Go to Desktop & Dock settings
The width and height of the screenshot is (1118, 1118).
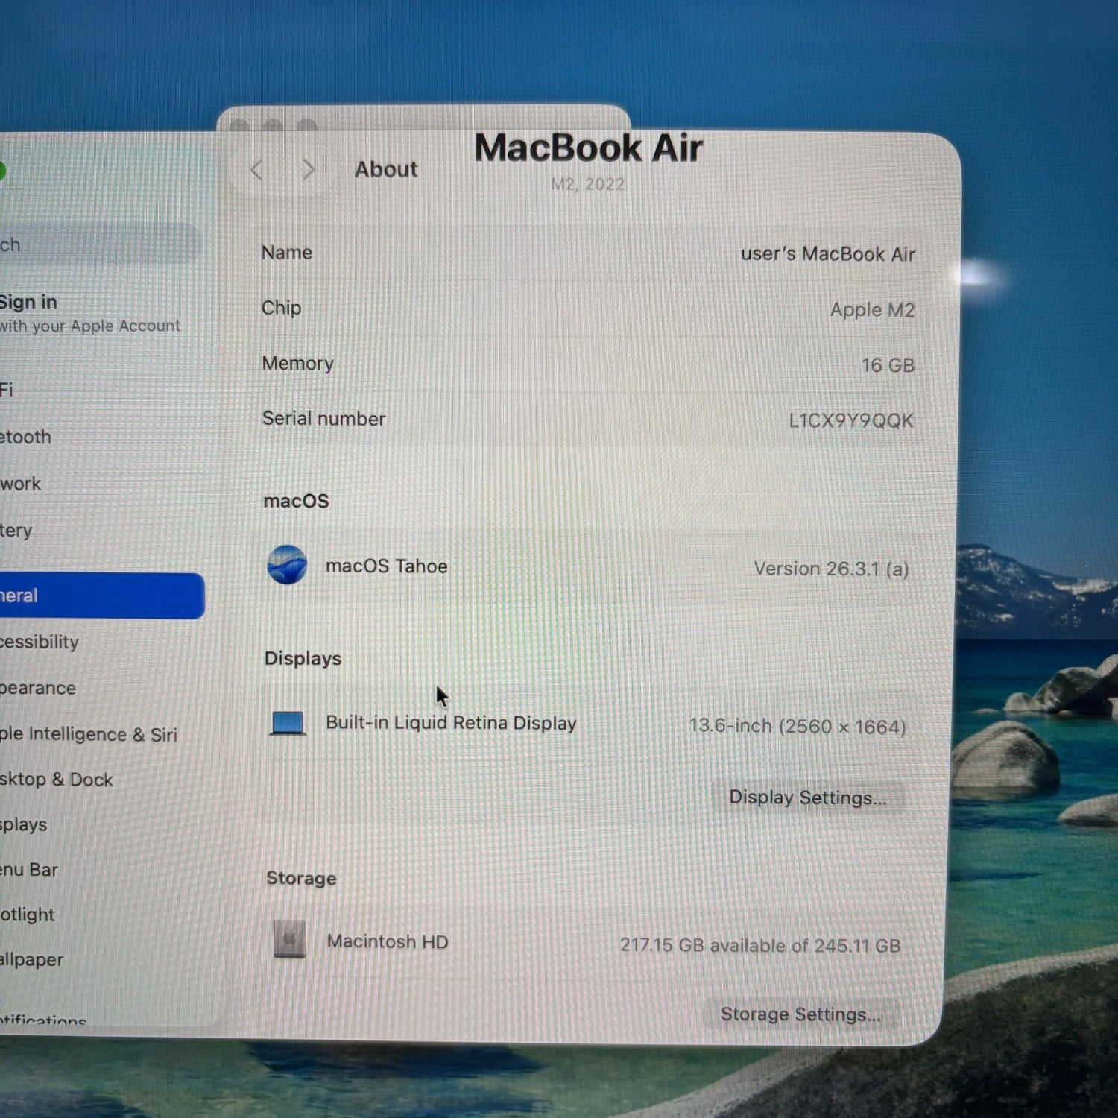[x=57, y=780]
